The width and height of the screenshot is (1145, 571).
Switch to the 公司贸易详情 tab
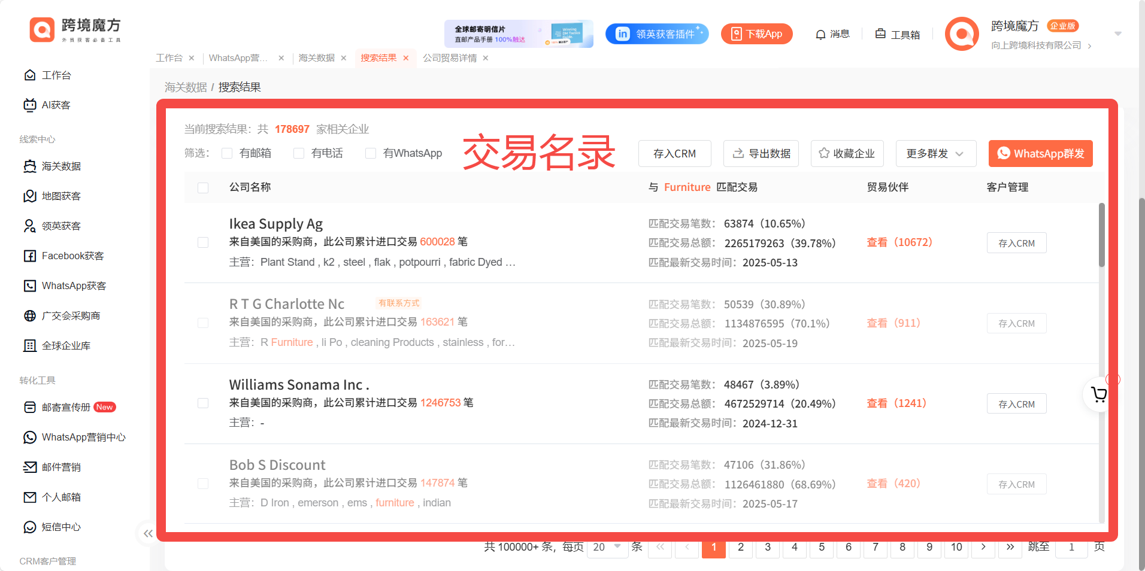[x=450, y=58]
